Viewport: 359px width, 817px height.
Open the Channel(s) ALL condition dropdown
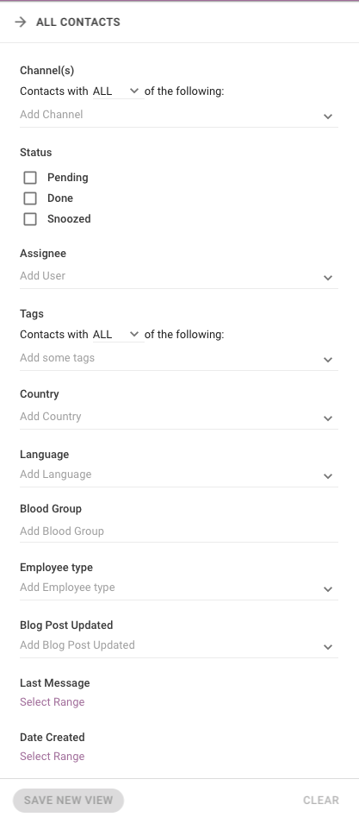(x=118, y=91)
